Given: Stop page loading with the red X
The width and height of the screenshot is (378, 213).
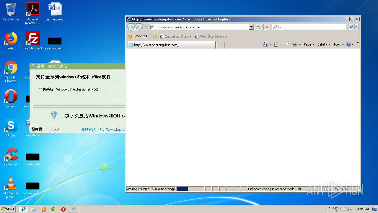Looking at the screenshot, I should 267,27.
